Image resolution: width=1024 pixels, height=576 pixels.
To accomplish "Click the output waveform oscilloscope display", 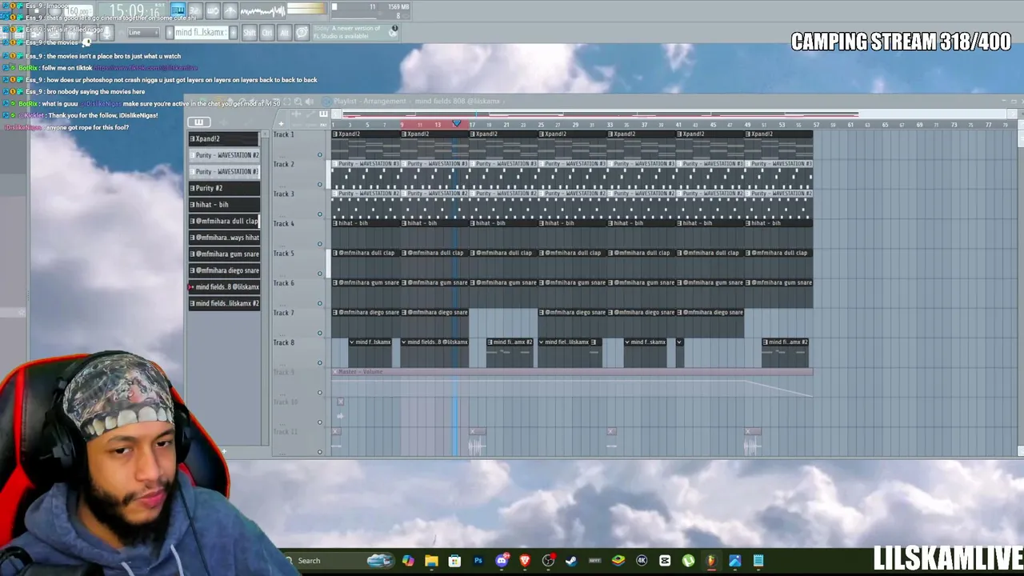I will click(x=262, y=10).
